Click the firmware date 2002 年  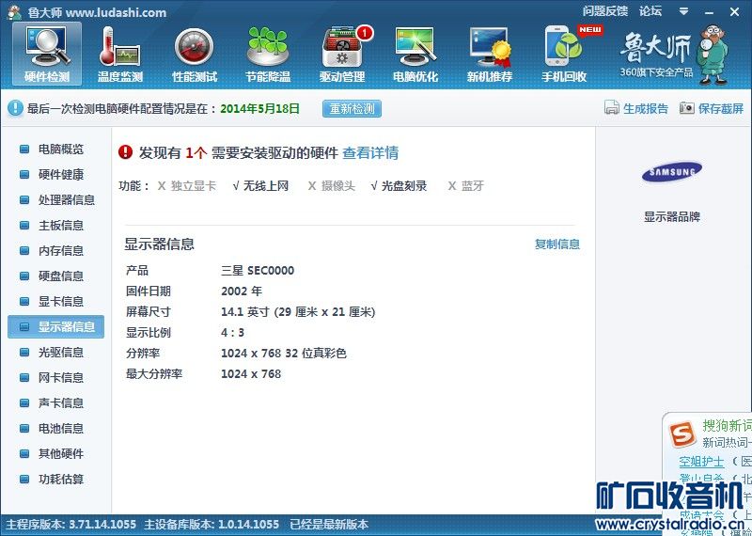(x=242, y=292)
